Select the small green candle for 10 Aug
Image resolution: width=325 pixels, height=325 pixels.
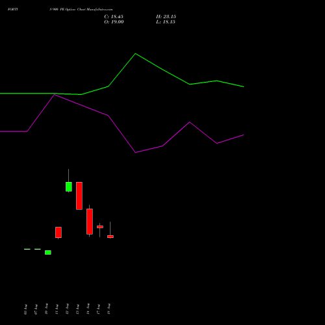[x=48, y=252]
